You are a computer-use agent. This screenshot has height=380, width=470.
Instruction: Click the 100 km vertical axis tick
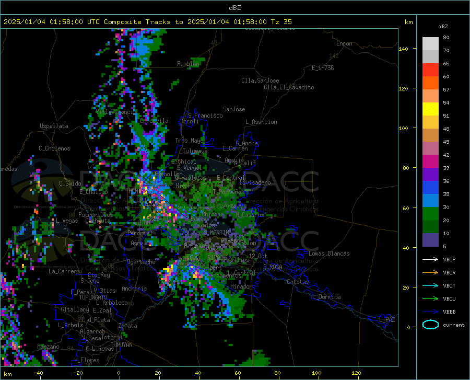pos(403,128)
